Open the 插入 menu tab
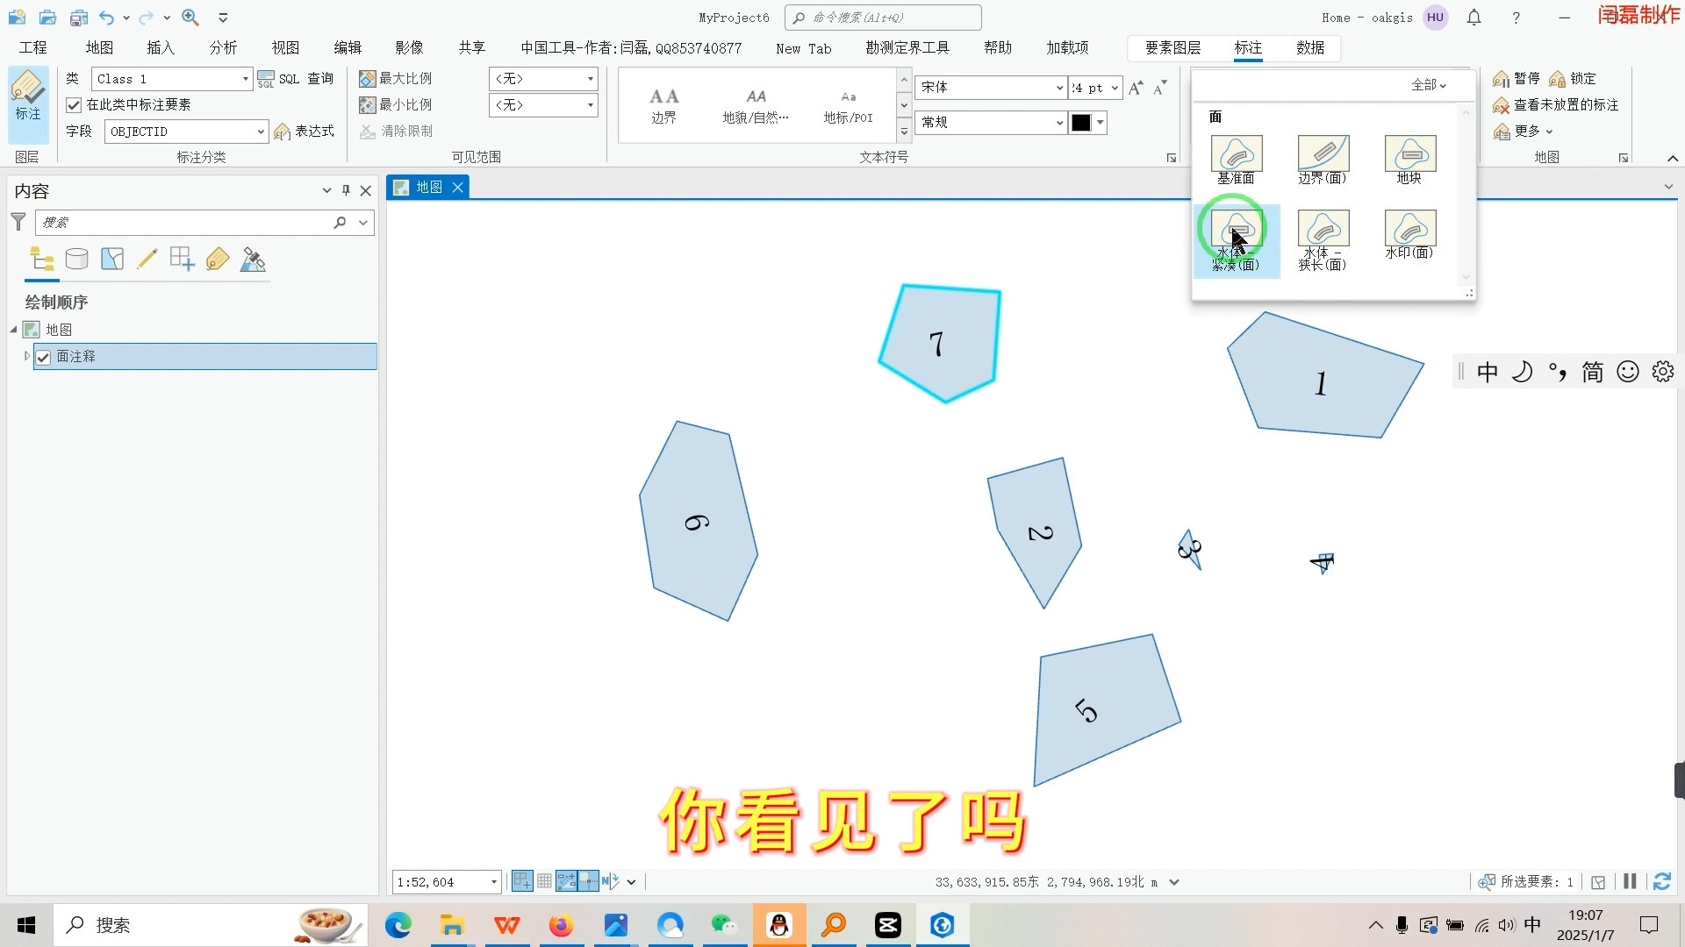 [x=160, y=47]
